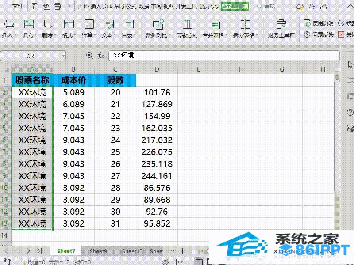354x265 pixels.
Task: Click the print preview icon
Action: [46, 6]
